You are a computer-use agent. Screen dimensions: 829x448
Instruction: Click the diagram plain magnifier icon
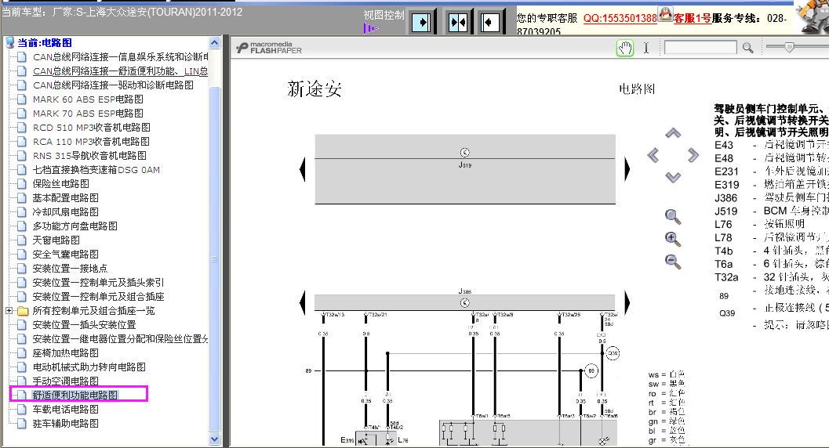tap(672, 216)
